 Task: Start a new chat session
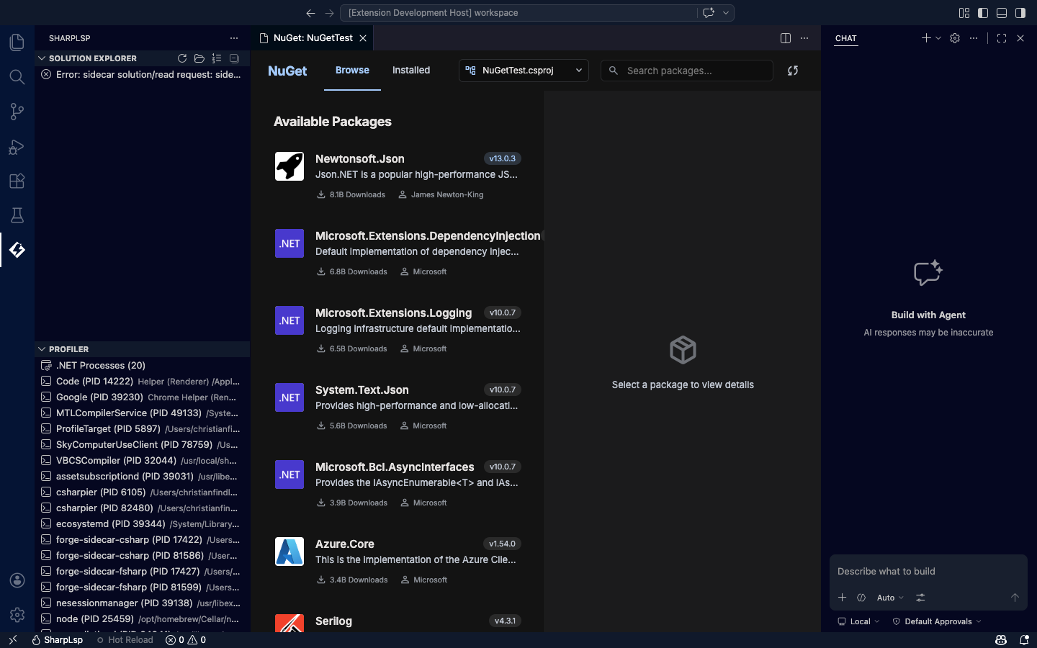pos(926,38)
